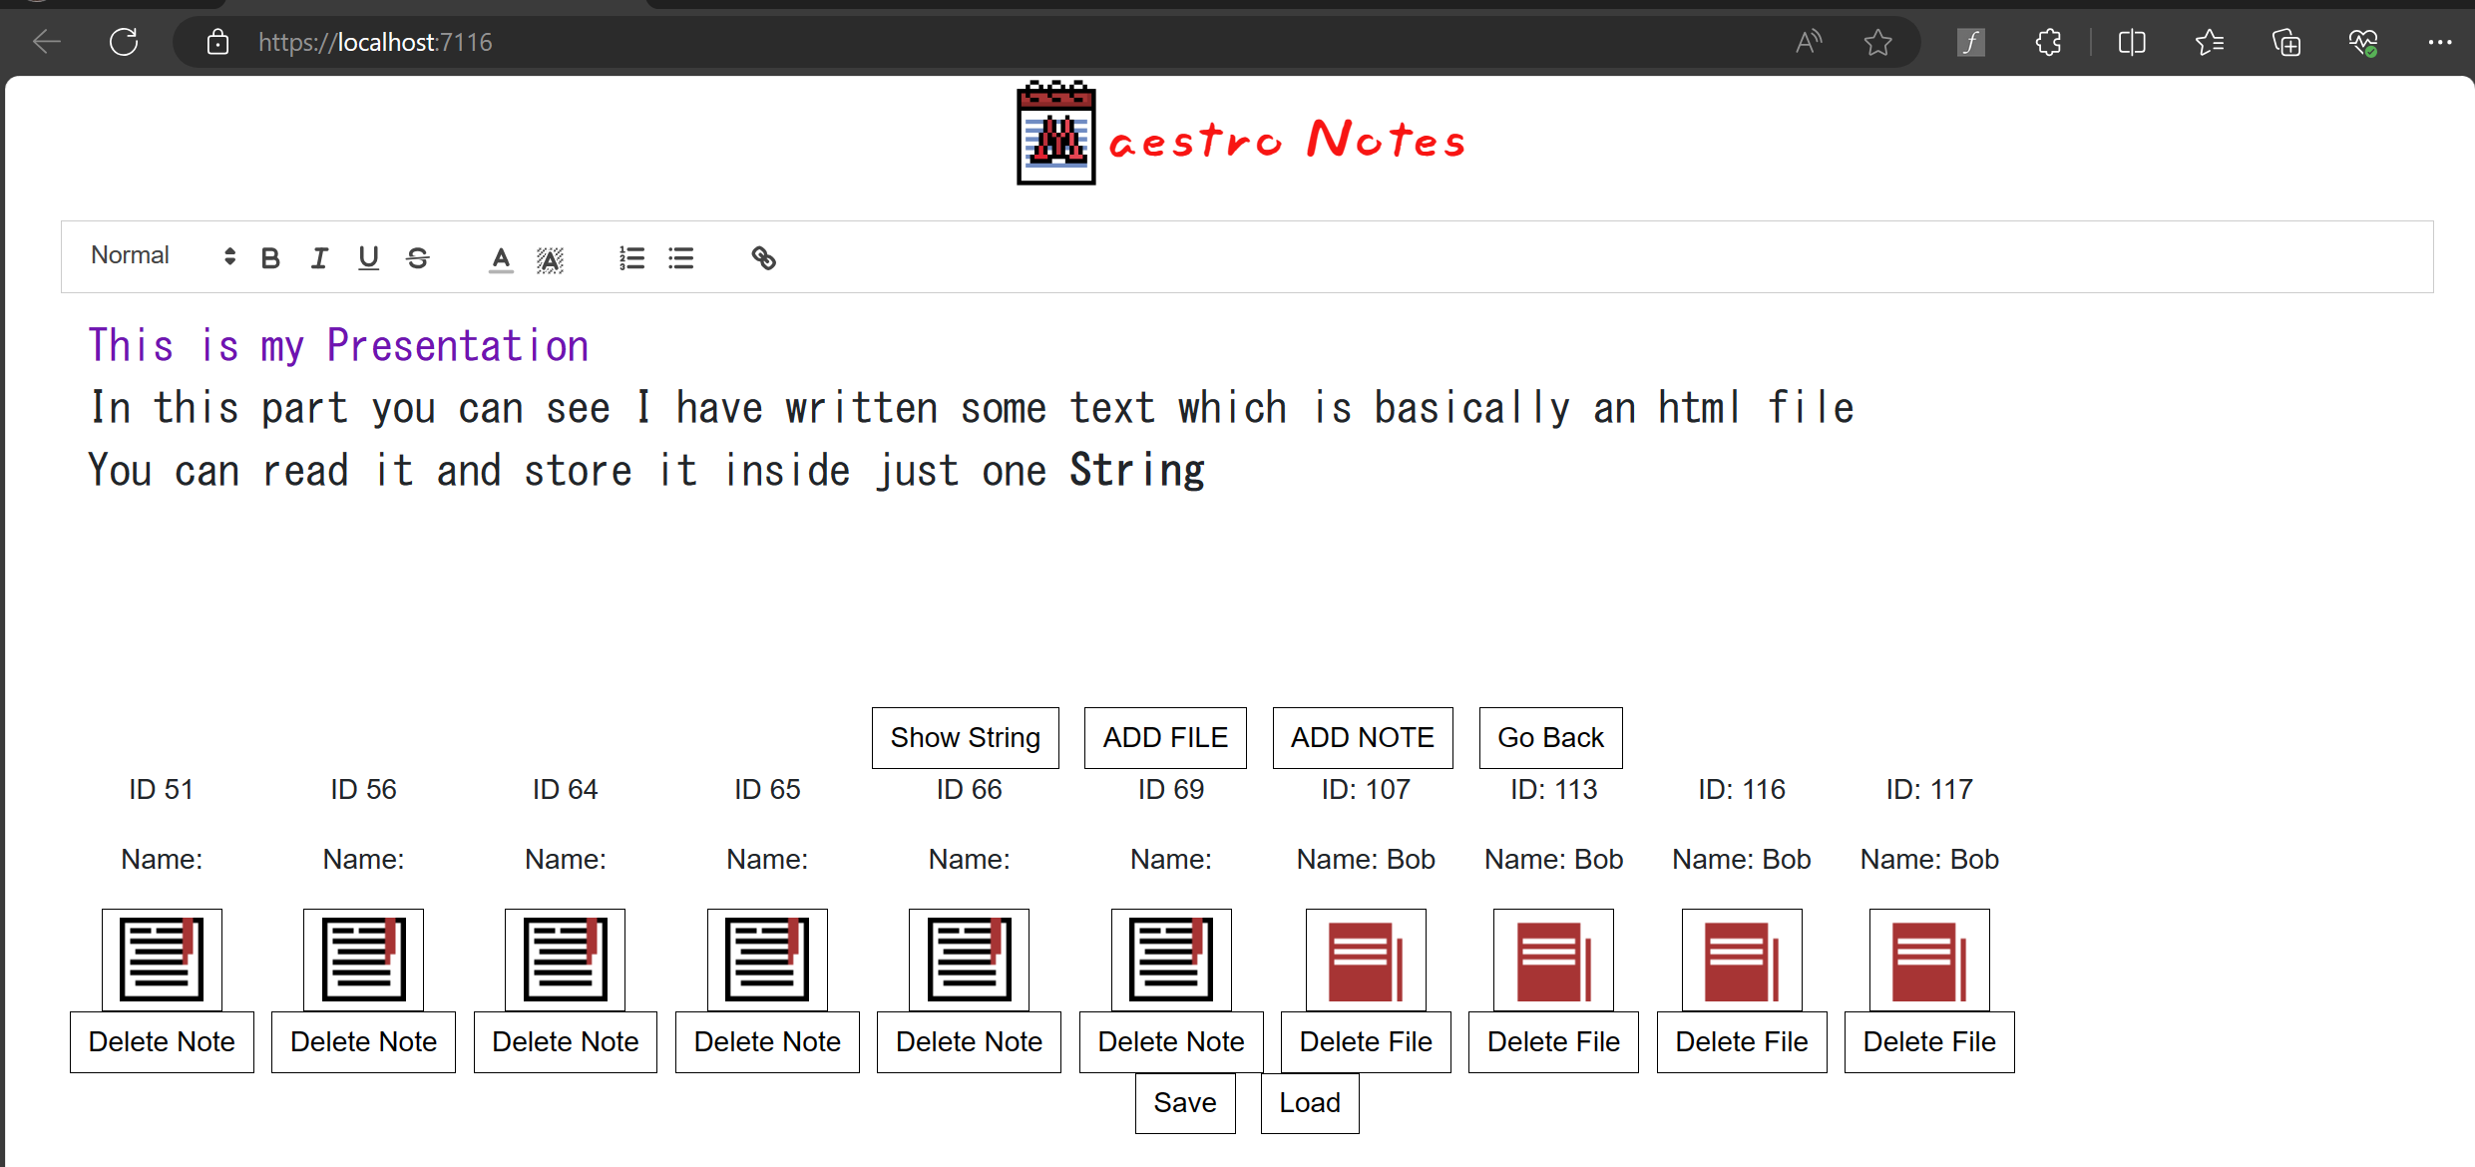Delete the file with ID 117
2475x1167 pixels.
[1928, 1042]
